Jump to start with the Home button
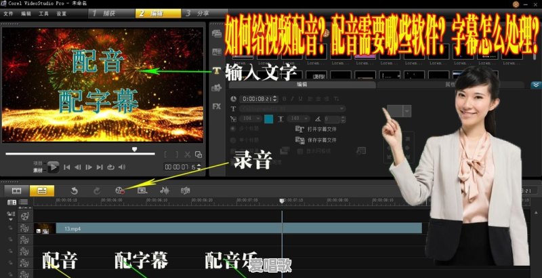The width and height of the screenshot is (542, 278). click(67, 167)
